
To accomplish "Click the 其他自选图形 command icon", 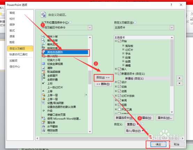I will (44, 52).
